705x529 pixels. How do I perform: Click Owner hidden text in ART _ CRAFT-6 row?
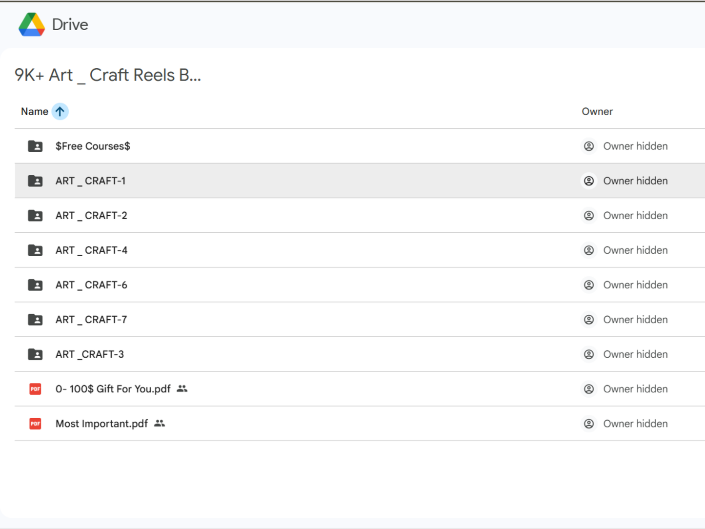pyautogui.click(x=635, y=285)
